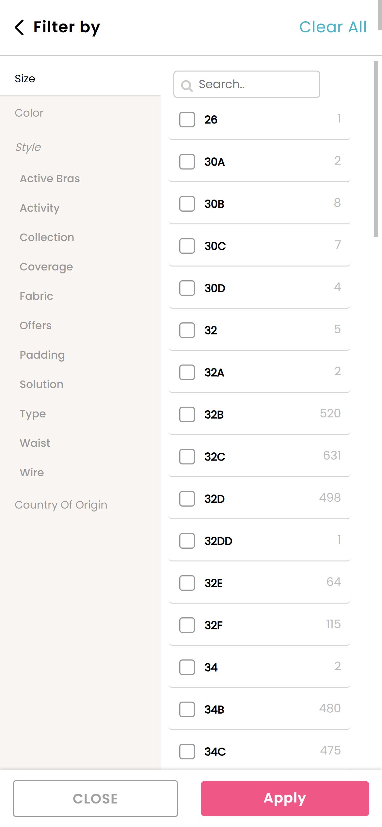Viewport: 382px width, 827px height.
Task: Switch to the Size filter category
Action: coord(25,79)
